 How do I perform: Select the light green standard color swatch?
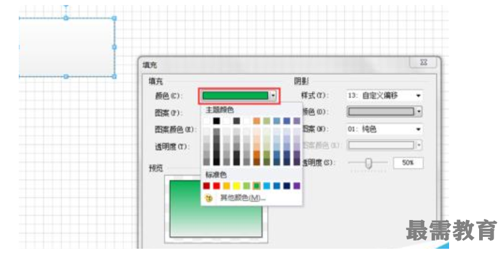click(246, 186)
